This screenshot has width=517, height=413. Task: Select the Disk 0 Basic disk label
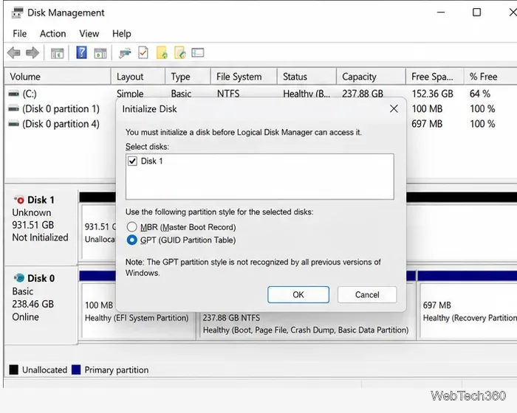pos(41,305)
